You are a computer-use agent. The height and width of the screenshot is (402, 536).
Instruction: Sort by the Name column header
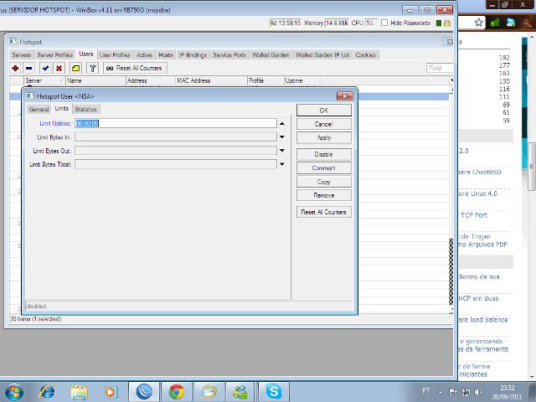[x=95, y=80]
